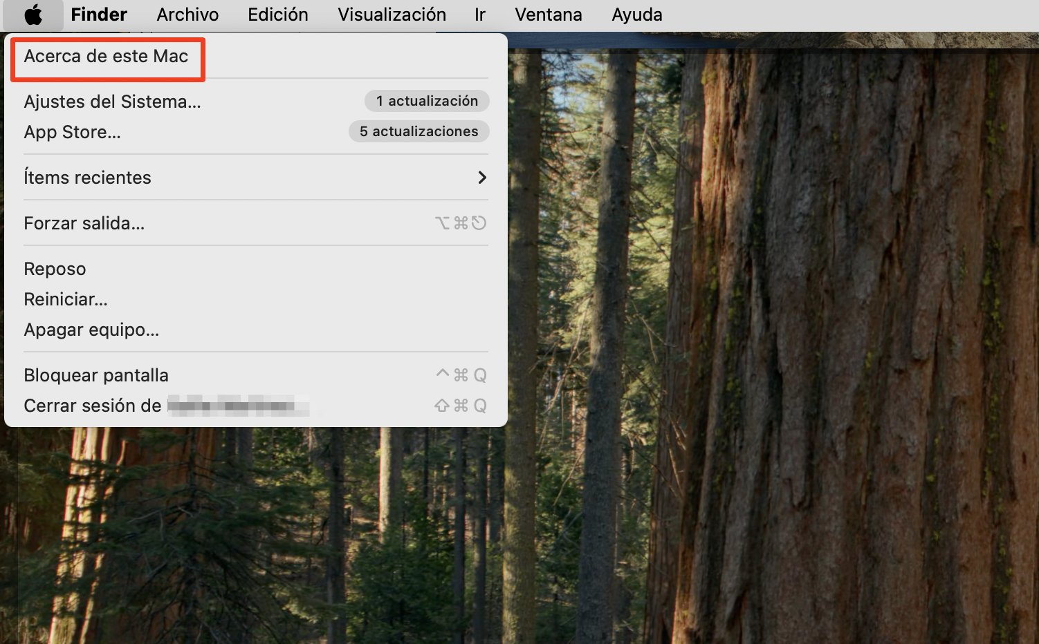Image resolution: width=1039 pixels, height=644 pixels.
Task: Open the Archivo menu
Action: (187, 15)
